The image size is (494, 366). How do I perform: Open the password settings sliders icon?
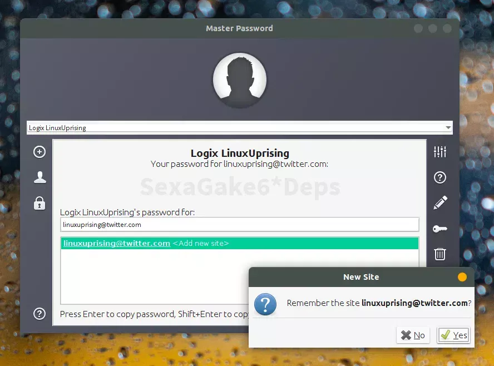click(x=439, y=151)
